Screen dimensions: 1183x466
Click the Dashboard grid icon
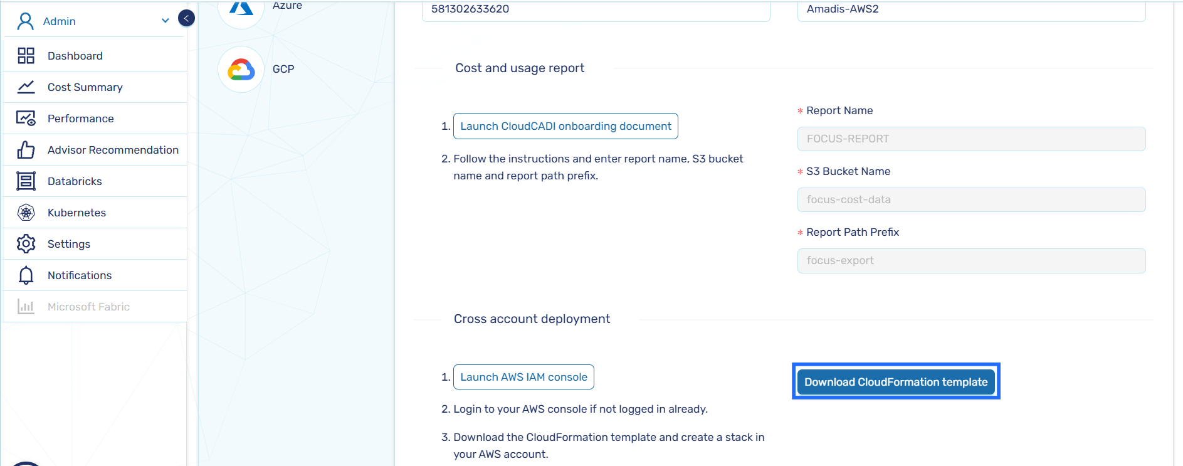tap(26, 56)
